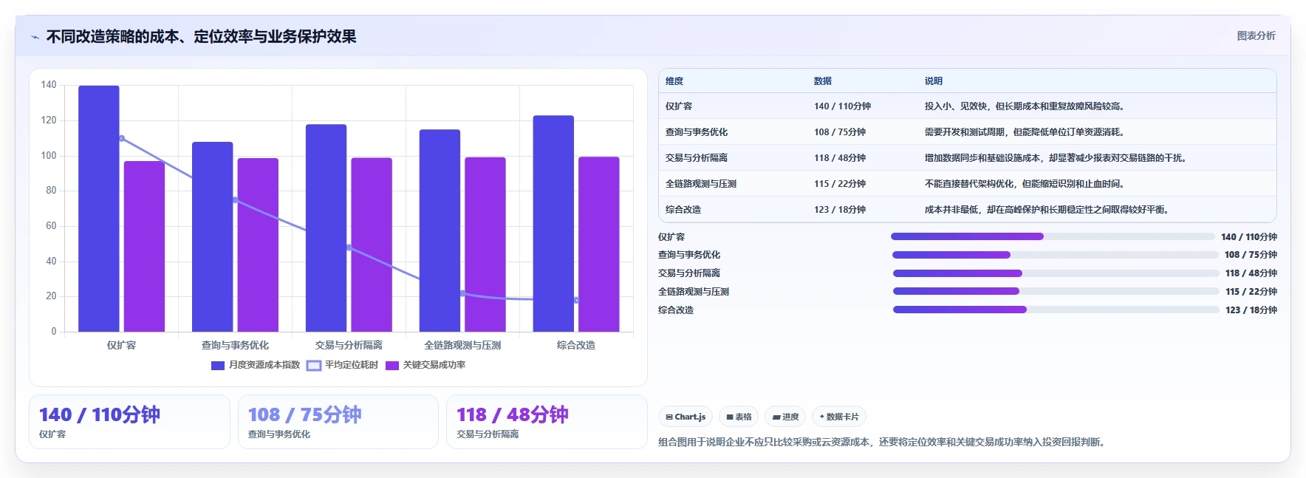Toggle the 关键交易成功率 legend item

pyautogui.click(x=425, y=365)
